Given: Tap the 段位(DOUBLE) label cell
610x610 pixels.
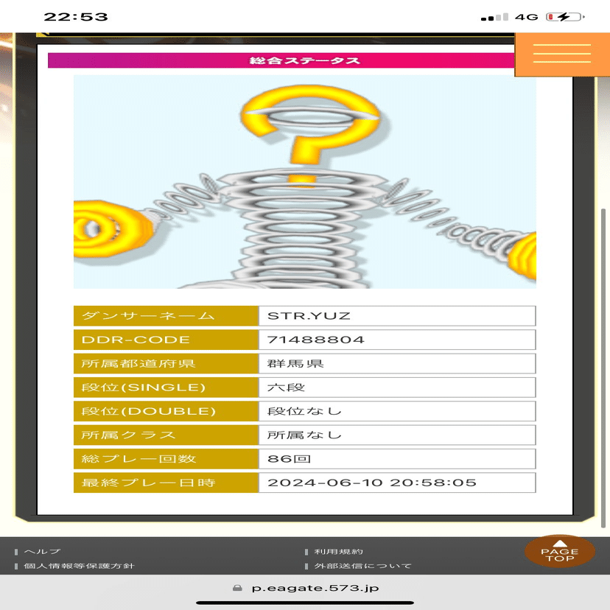Looking at the screenshot, I should [166, 411].
